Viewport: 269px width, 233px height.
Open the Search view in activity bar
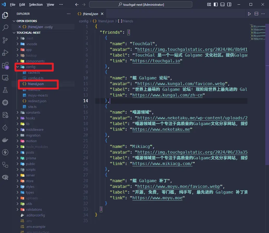5,28
